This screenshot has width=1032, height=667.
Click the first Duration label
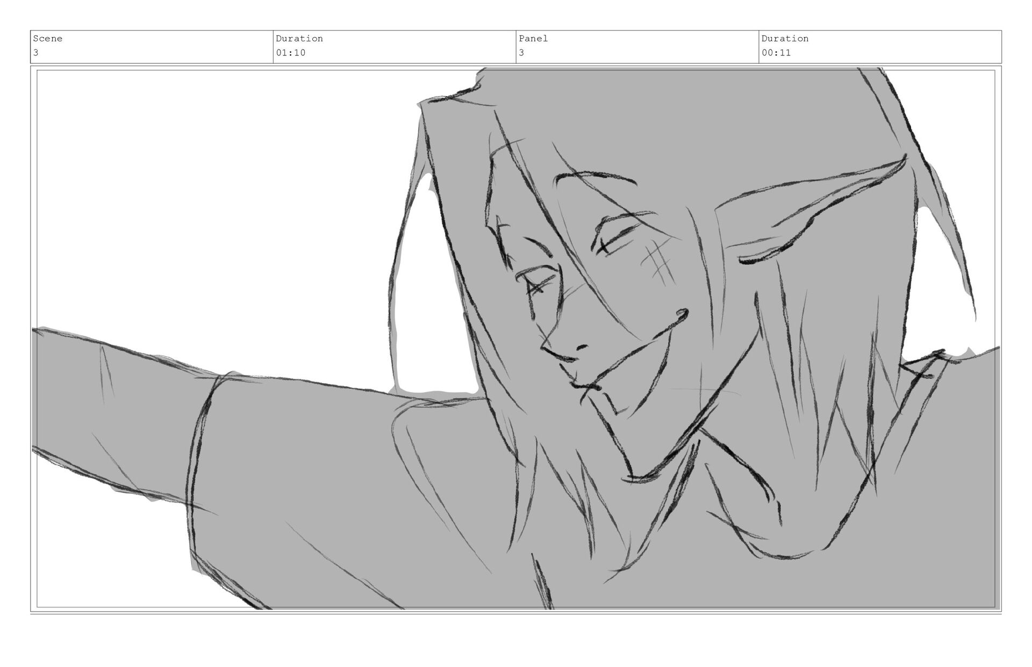[x=299, y=39]
